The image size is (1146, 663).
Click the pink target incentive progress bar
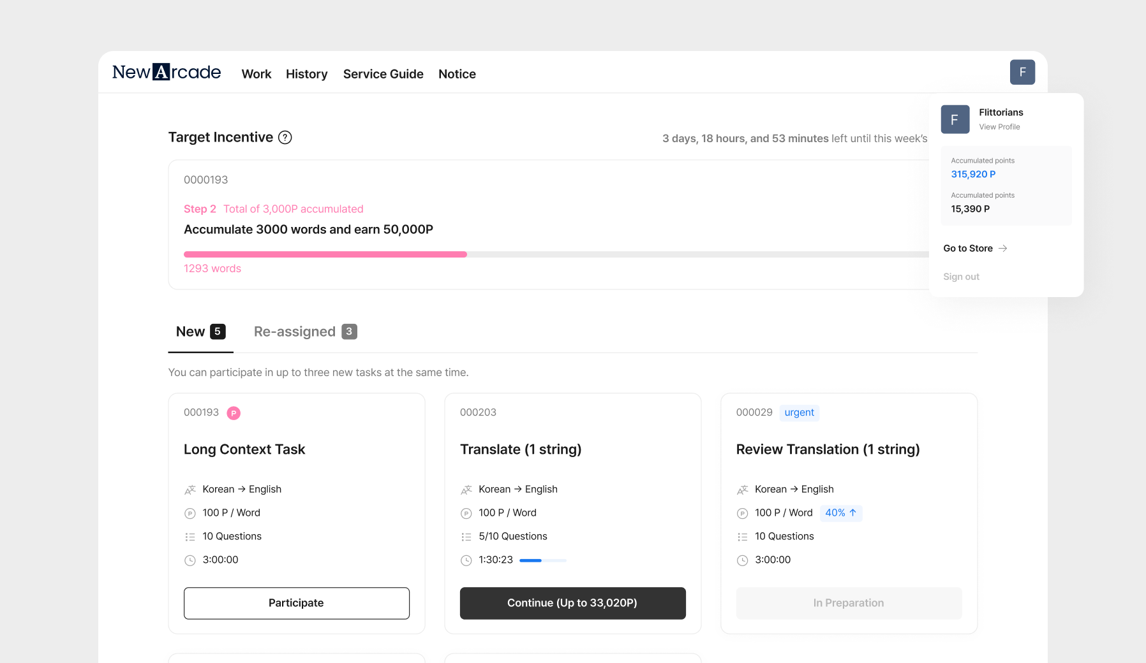point(325,254)
